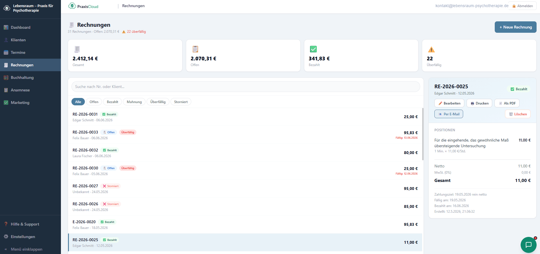
Task: Click the warning triangle near 22 überfällig
Action: (x=124, y=32)
